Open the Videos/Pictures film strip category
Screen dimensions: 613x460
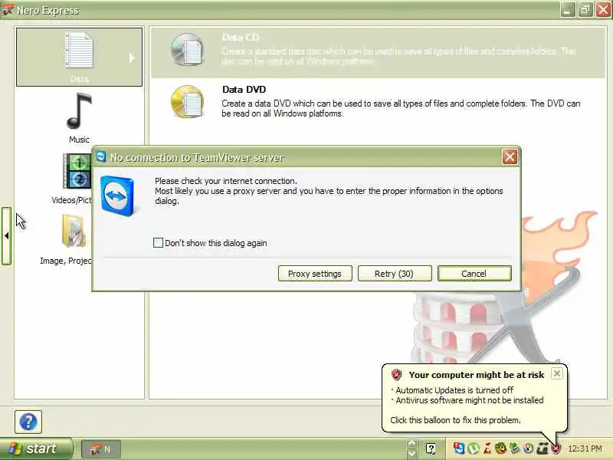(x=77, y=171)
